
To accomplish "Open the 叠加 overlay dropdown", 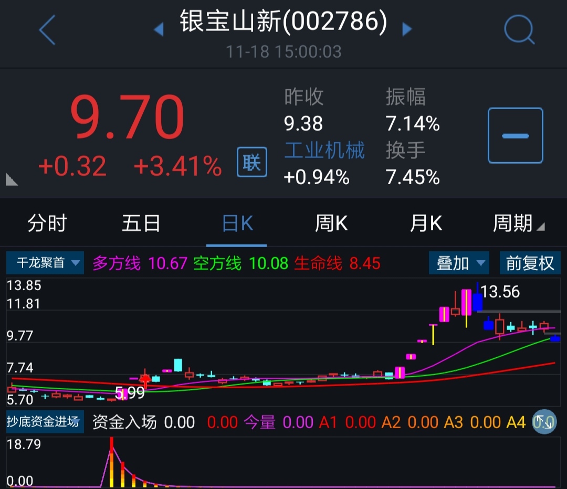I will coord(458,263).
